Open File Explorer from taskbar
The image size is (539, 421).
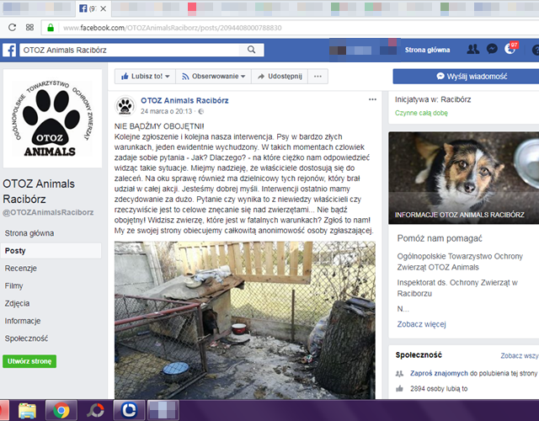27,411
